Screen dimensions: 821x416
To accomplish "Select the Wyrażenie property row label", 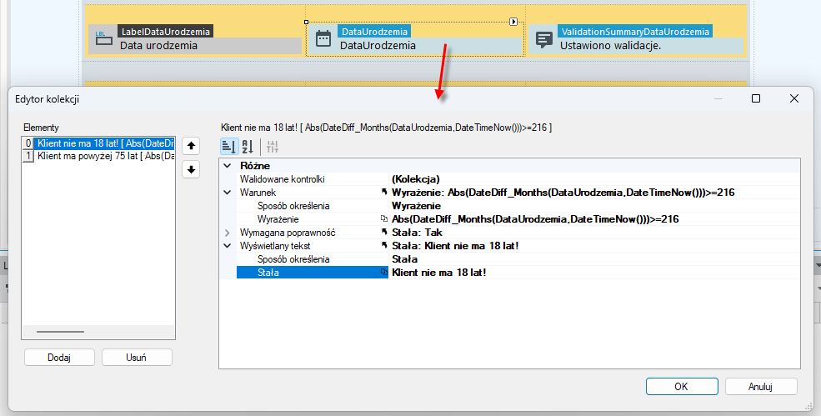I will pyautogui.click(x=278, y=219).
